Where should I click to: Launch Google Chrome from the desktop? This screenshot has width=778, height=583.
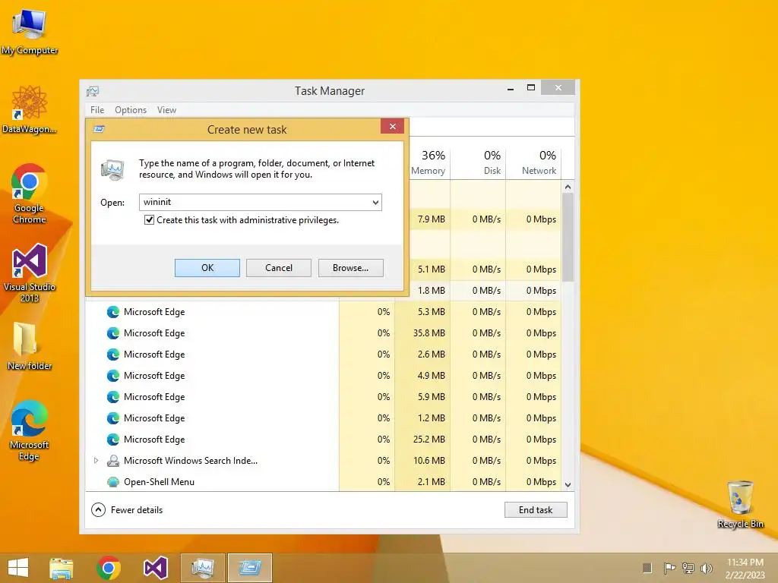[x=30, y=194]
